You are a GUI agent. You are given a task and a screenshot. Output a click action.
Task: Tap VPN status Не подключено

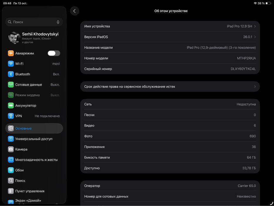47,116
